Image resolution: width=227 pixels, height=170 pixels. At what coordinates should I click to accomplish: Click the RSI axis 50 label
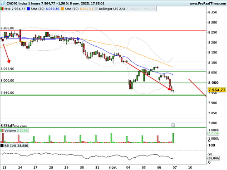point(210,154)
